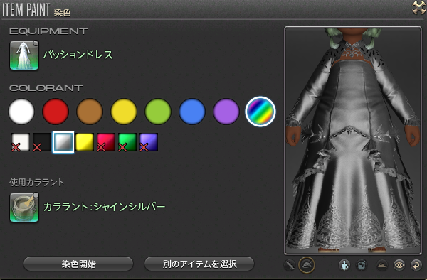Click the visor adjust icon beside eye
Viewport: 427px width, 280px height.
pyautogui.click(x=381, y=265)
